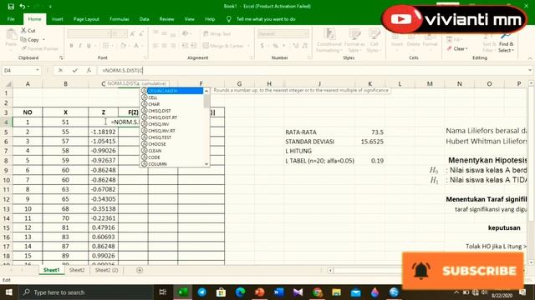Open Microsoft Edge from the taskbar

[240, 292]
